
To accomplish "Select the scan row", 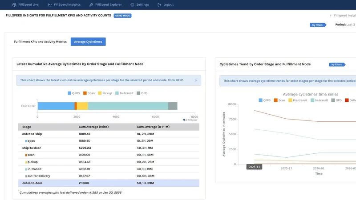I will point(109,155).
